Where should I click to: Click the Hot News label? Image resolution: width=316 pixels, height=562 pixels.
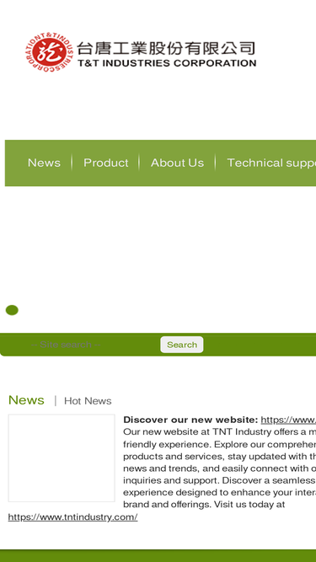coord(88,401)
